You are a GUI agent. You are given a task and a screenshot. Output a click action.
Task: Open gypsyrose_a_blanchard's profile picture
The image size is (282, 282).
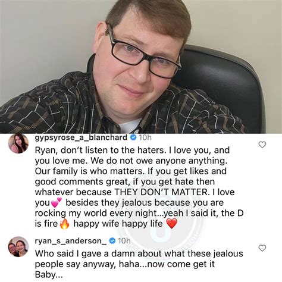[x=18, y=143]
